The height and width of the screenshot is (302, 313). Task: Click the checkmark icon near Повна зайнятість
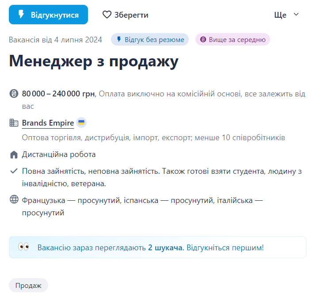pyautogui.click(x=14, y=171)
